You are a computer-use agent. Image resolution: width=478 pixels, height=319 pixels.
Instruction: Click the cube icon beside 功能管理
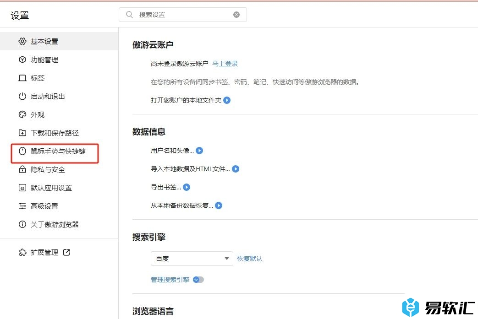click(x=22, y=59)
